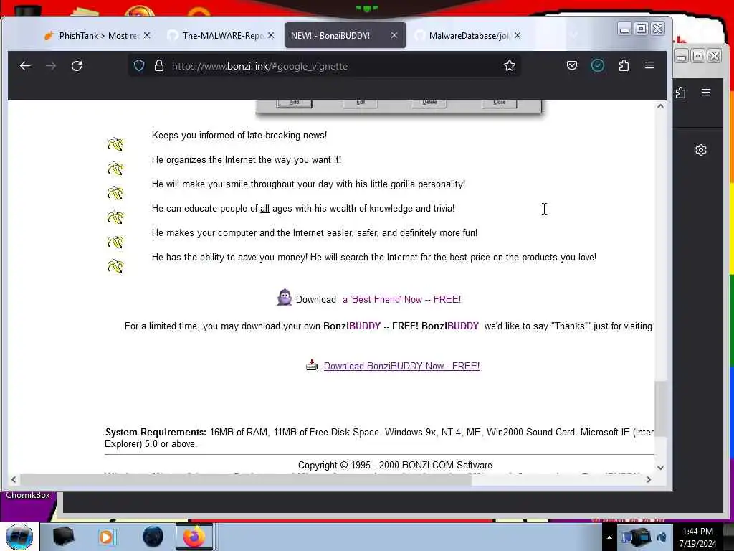Close the MalwareDatabase tab

[x=518, y=35]
